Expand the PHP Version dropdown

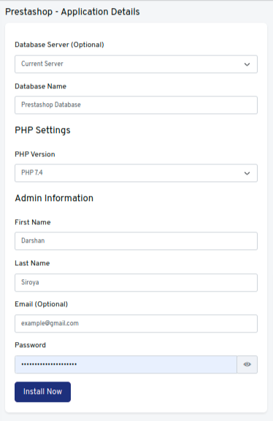(136, 173)
